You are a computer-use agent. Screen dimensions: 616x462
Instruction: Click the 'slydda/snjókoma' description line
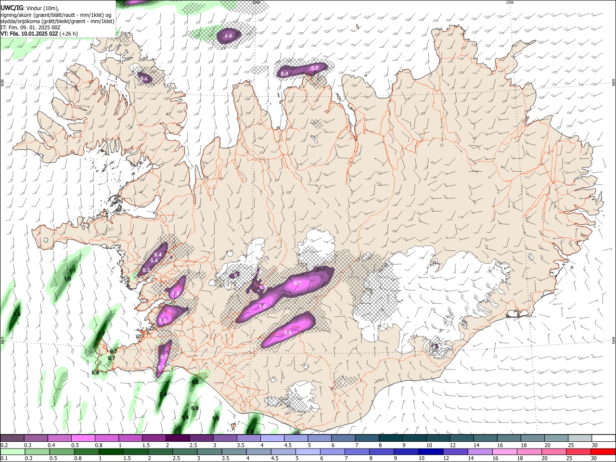(57, 21)
